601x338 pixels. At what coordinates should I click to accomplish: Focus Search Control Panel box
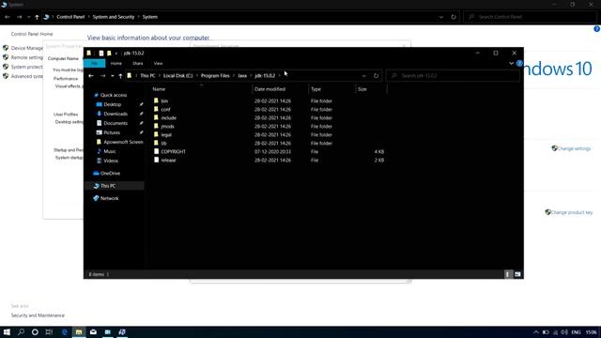point(531,17)
